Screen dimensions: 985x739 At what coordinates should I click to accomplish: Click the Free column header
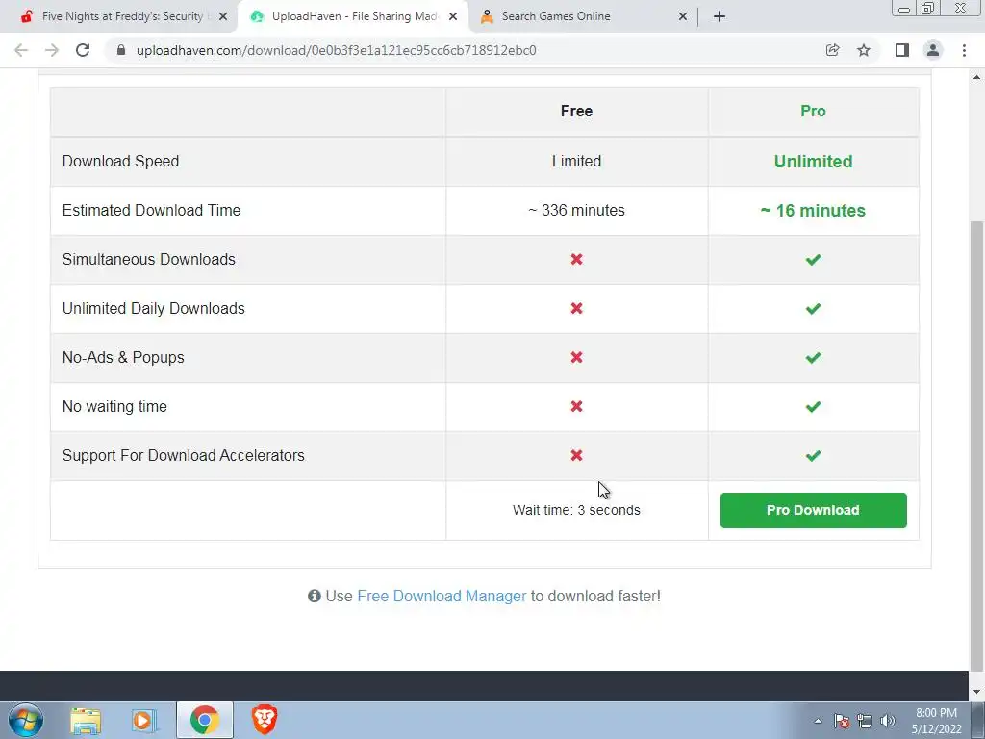tap(576, 112)
